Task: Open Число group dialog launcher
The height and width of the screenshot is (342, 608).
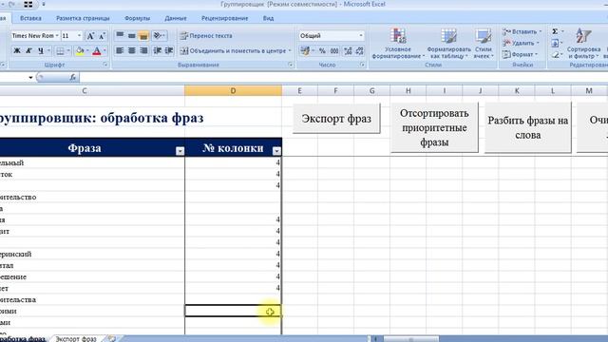Action: (x=362, y=65)
